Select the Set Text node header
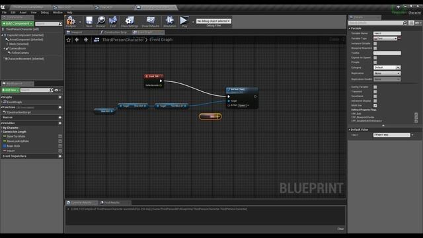 pos(242,90)
